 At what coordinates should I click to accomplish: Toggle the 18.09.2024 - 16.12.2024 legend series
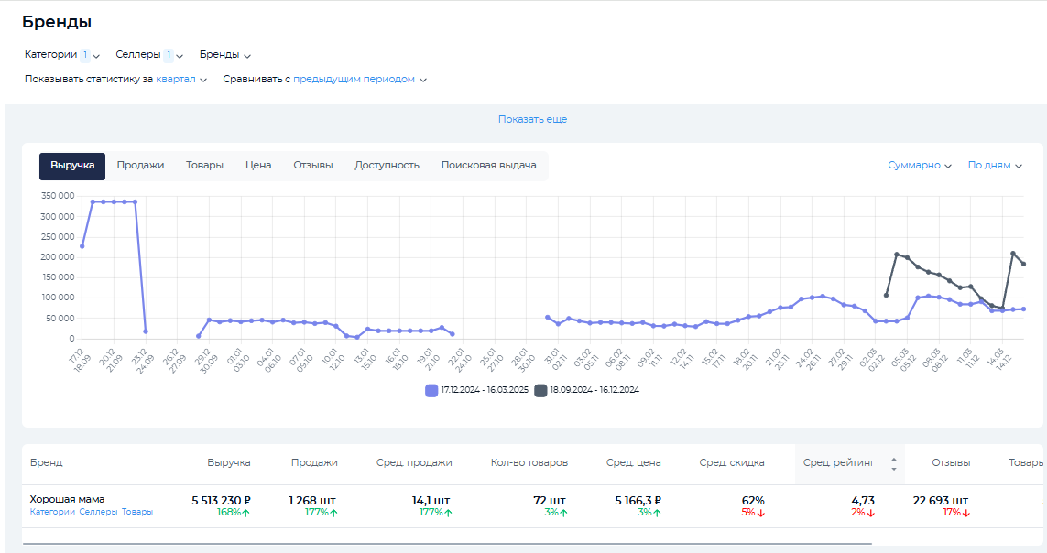click(586, 390)
